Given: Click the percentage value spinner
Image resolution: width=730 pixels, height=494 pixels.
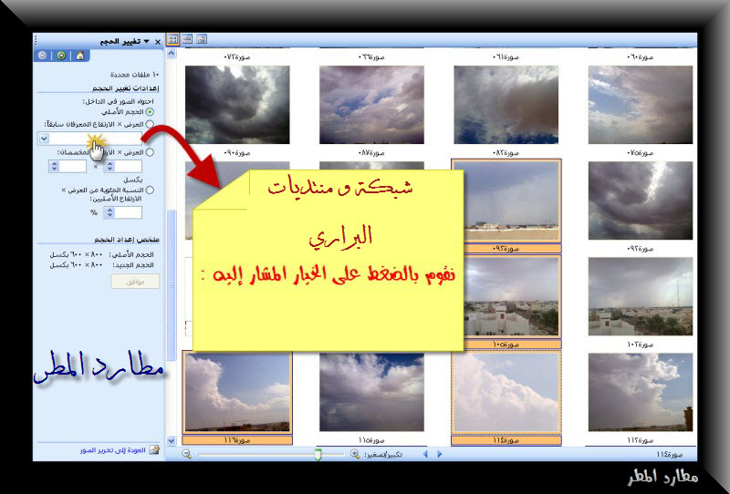Looking at the screenshot, I should pyautogui.click(x=109, y=212).
